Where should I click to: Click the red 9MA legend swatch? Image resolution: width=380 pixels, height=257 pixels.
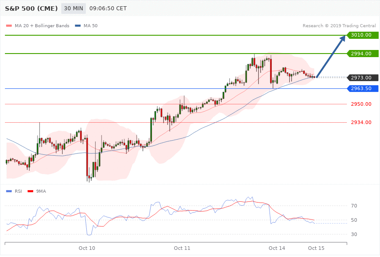coord(30,191)
